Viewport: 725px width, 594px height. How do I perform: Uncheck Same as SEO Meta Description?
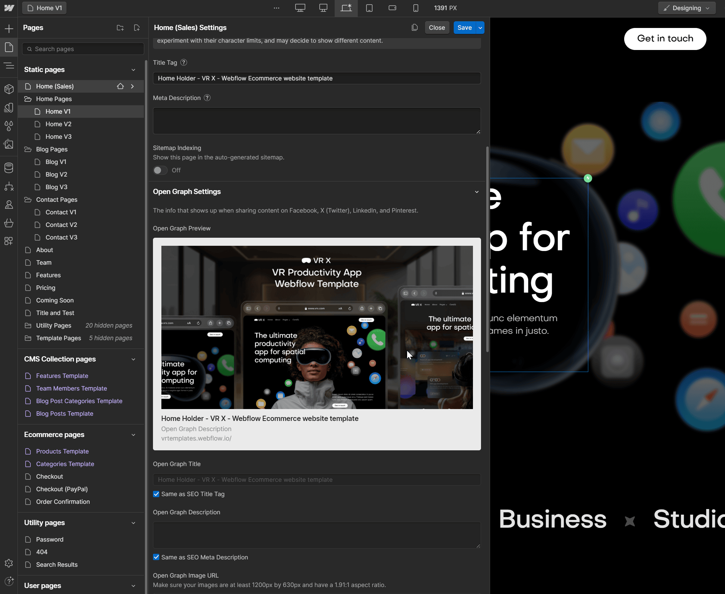pos(156,557)
